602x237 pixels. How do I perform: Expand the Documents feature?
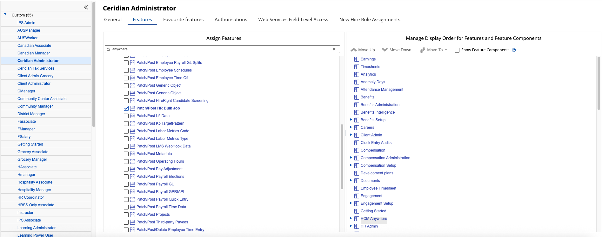pos(351,180)
